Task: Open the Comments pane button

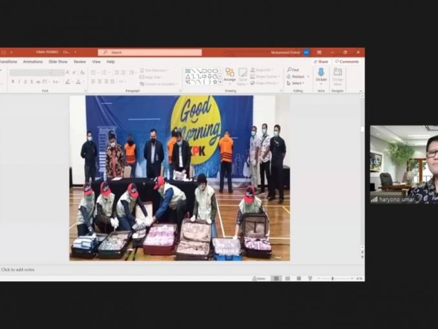Action: (347, 61)
